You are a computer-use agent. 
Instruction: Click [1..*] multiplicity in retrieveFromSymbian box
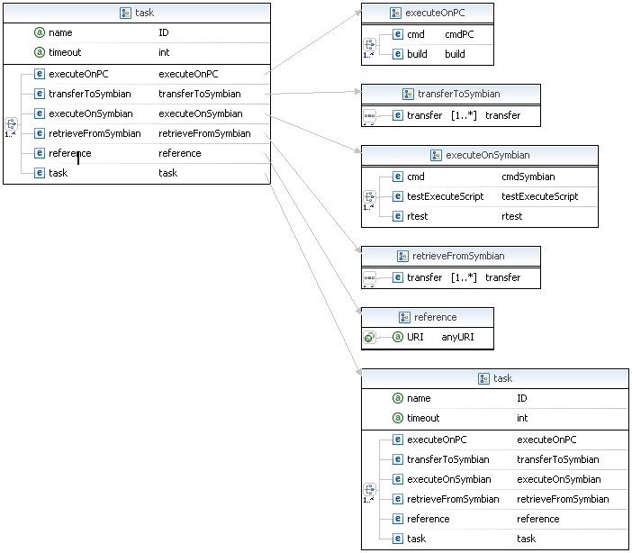pyautogui.click(x=464, y=277)
